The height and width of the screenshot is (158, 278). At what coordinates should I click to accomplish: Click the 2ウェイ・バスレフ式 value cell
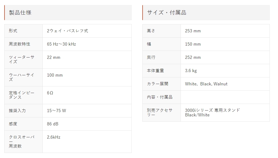pyautogui.click(x=87, y=31)
